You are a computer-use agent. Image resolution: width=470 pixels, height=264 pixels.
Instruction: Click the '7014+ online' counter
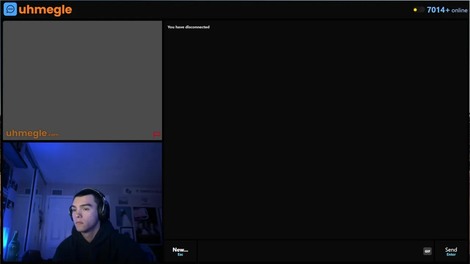click(447, 10)
